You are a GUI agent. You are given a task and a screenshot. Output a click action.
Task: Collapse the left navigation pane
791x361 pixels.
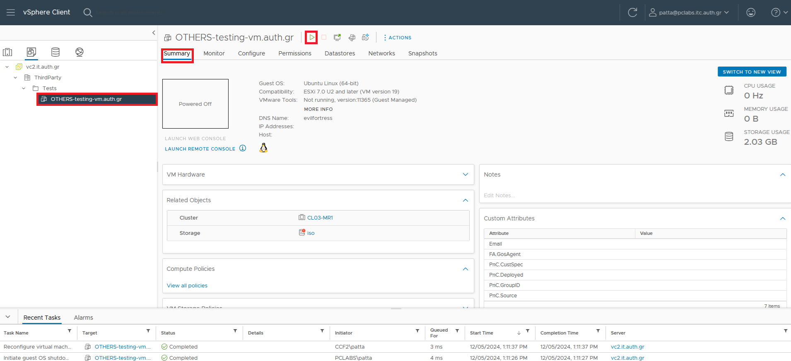pos(154,33)
